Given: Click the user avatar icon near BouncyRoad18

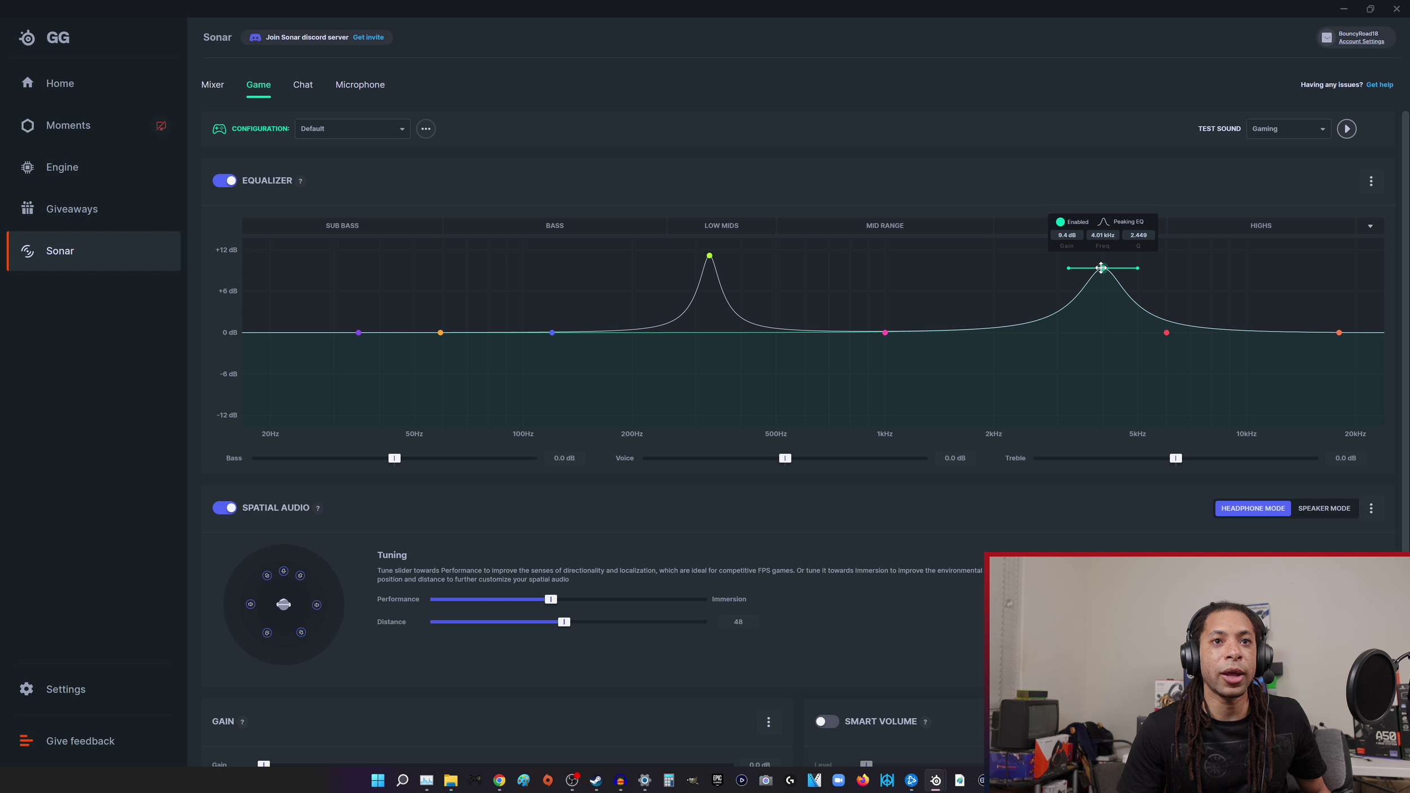Looking at the screenshot, I should tap(1327, 38).
